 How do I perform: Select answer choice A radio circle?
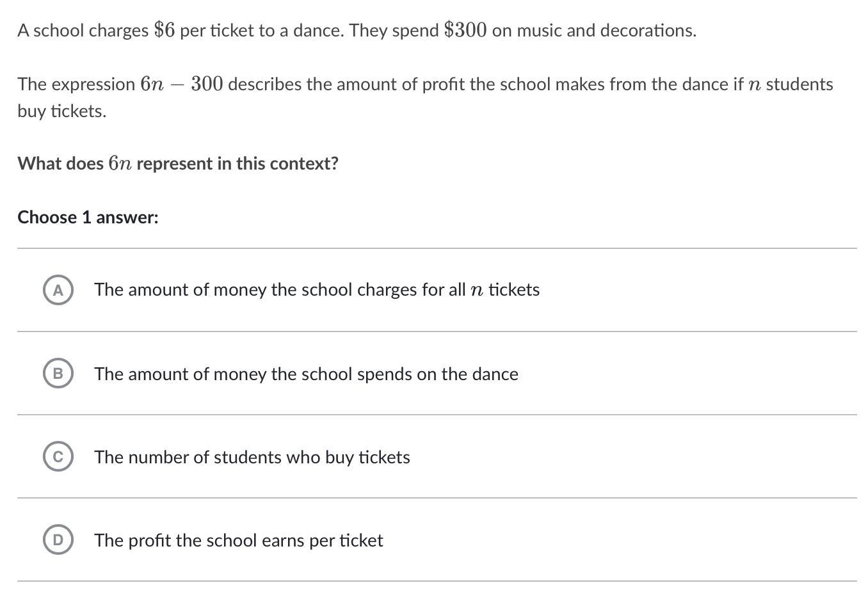[x=58, y=290]
